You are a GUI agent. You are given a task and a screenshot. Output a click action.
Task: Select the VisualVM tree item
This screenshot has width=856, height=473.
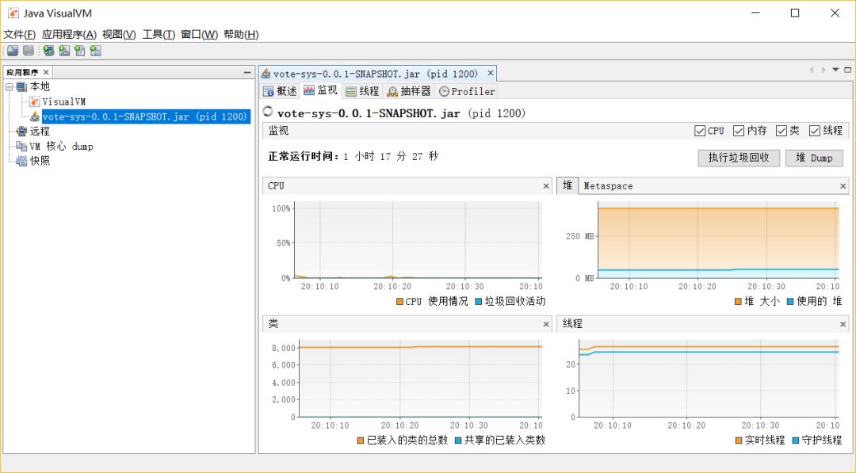click(64, 101)
